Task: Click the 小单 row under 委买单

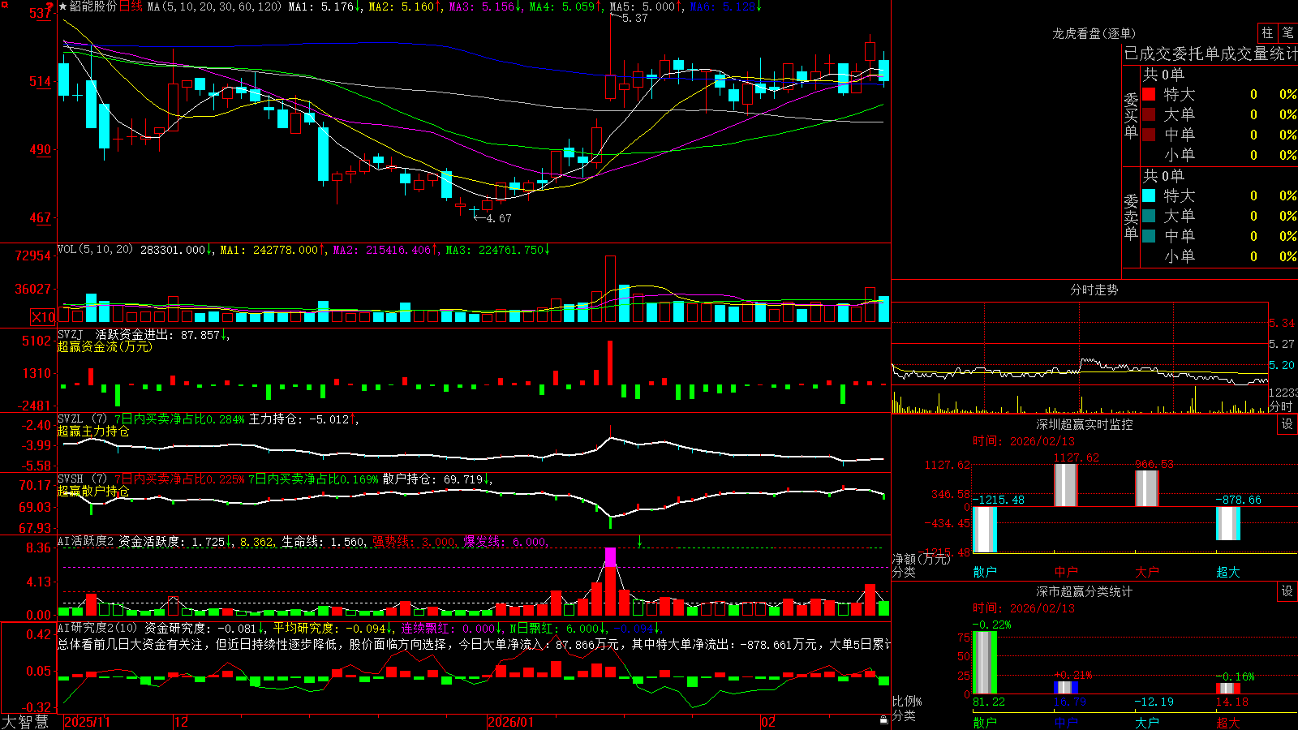Action: (x=1219, y=155)
